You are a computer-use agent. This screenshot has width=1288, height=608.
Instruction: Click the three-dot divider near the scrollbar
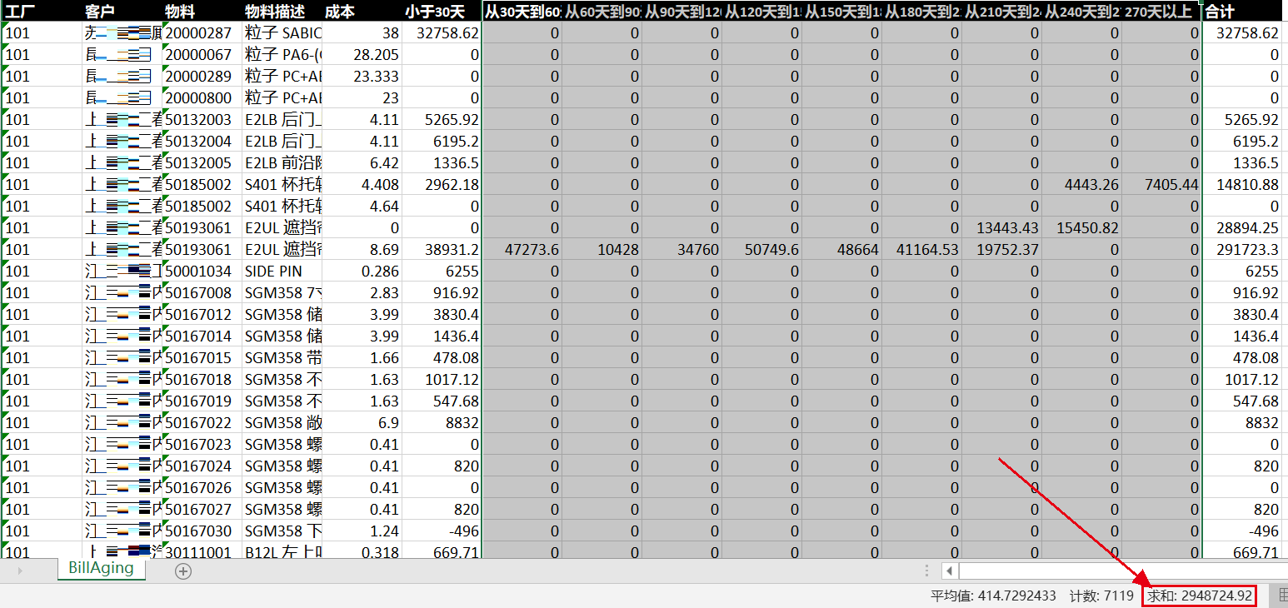tap(927, 571)
